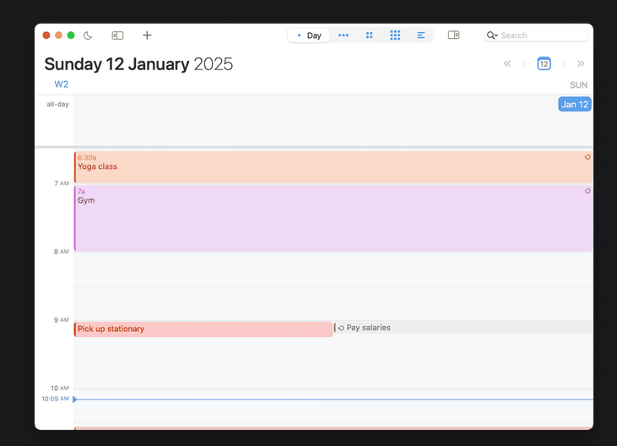Click Pay salaries recurring icon
Image resolution: width=617 pixels, height=446 pixels.
point(341,328)
